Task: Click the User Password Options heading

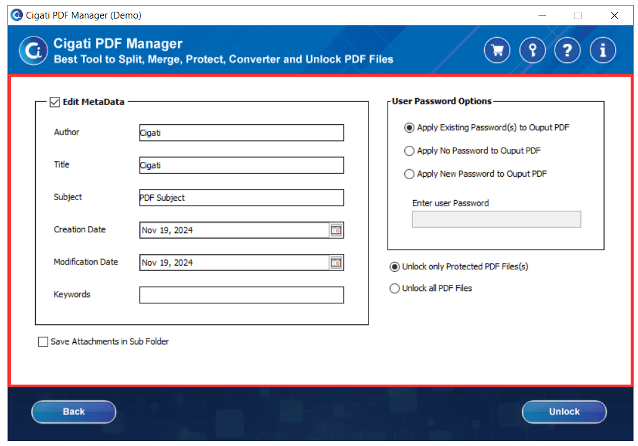Action: point(441,101)
